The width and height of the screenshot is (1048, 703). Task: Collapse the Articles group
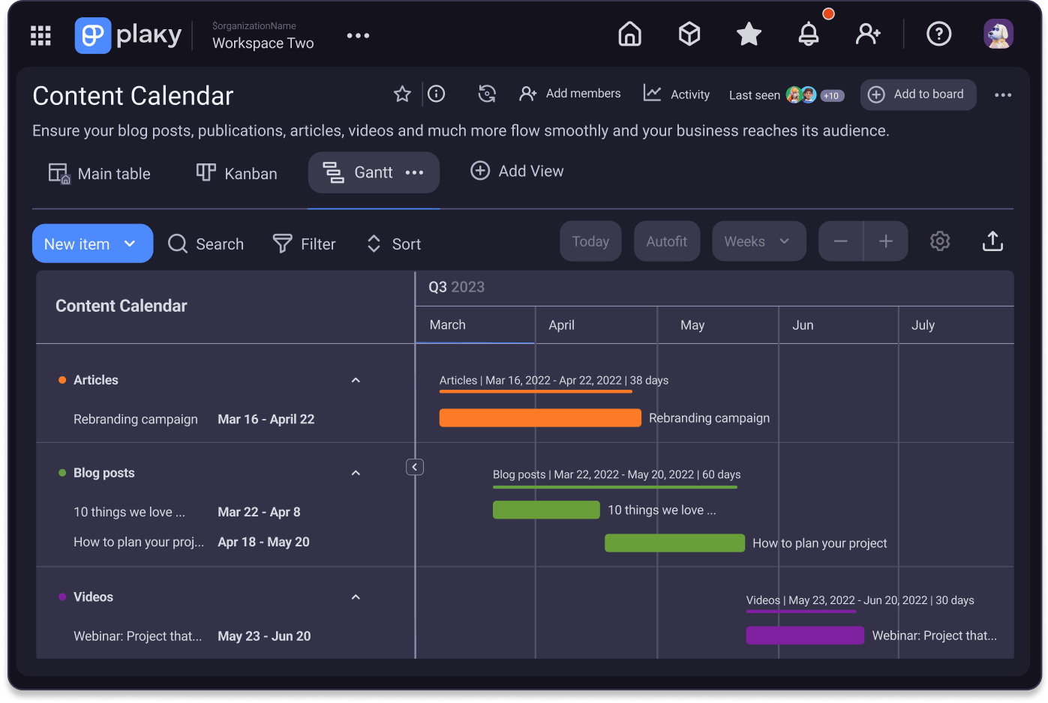click(x=356, y=380)
